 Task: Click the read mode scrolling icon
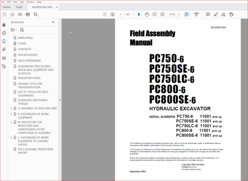point(196,14)
